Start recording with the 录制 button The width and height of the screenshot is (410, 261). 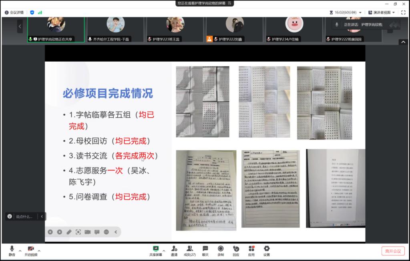(x=221, y=251)
